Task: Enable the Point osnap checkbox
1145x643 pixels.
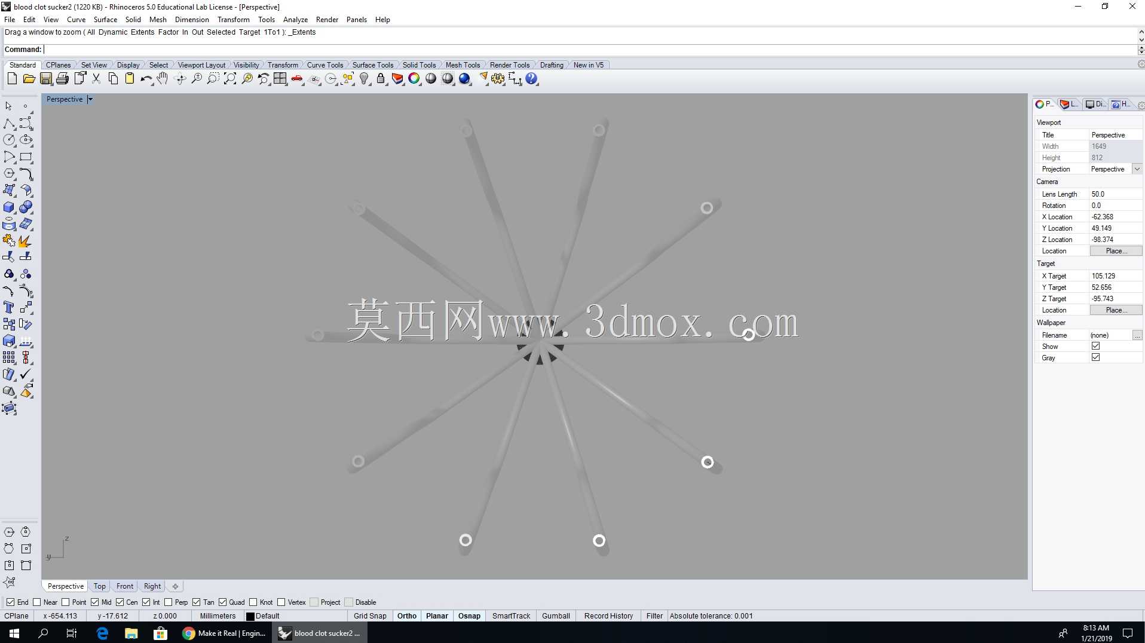Action: pyautogui.click(x=66, y=602)
